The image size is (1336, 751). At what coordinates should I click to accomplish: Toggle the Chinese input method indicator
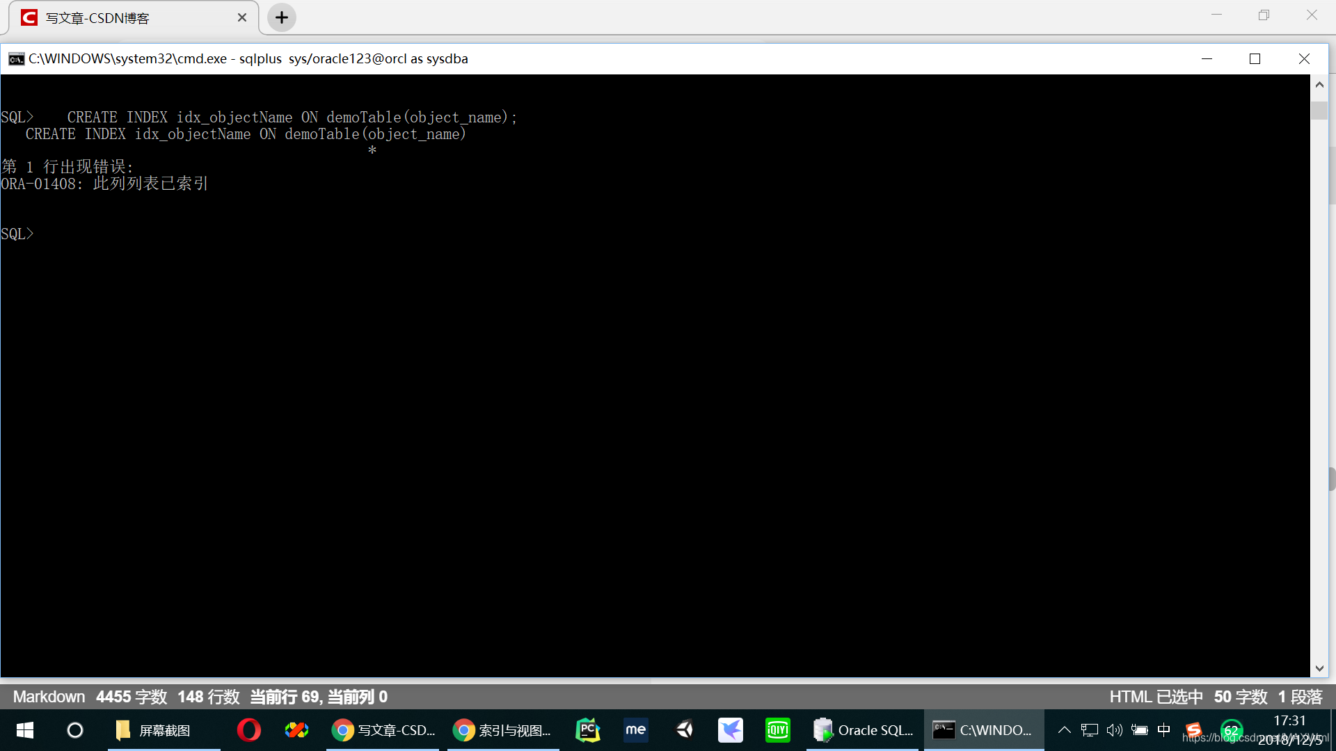click(x=1163, y=730)
